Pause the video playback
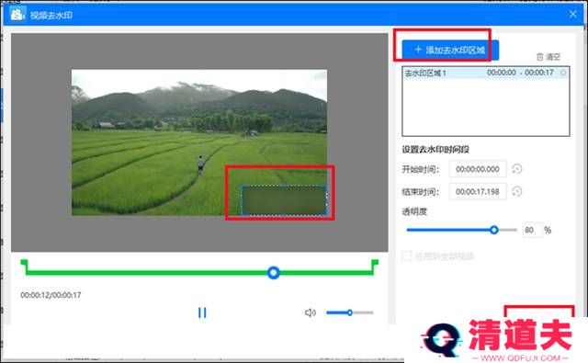Screen dimensions: 588x363 click(x=202, y=312)
